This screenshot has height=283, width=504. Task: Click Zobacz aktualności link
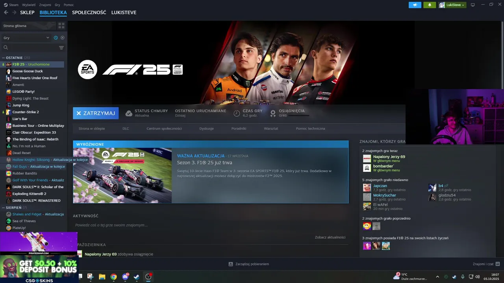(x=330, y=237)
